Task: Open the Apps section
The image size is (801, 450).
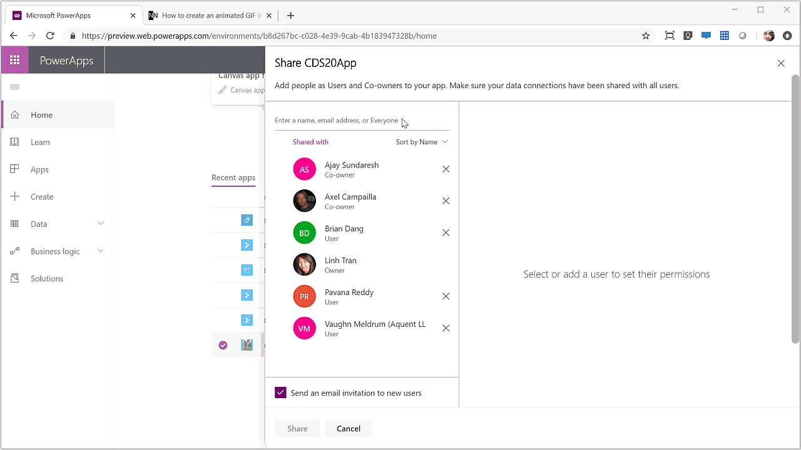Action: point(39,169)
